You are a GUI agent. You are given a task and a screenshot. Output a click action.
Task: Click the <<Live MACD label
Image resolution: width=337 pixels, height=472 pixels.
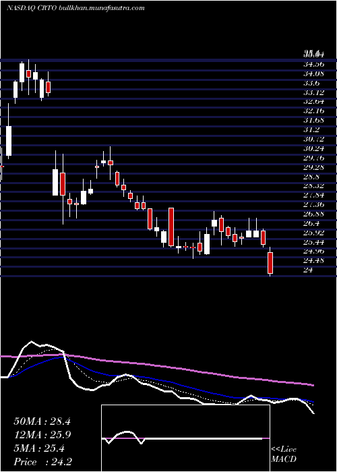(x=284, y=454)
